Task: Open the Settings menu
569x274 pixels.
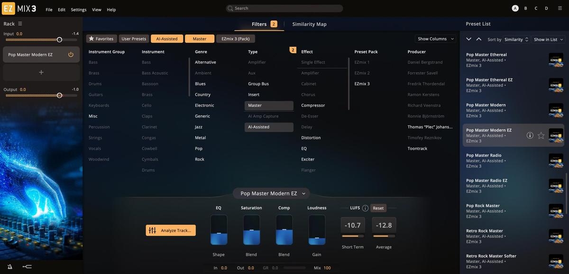Action: 79,9
